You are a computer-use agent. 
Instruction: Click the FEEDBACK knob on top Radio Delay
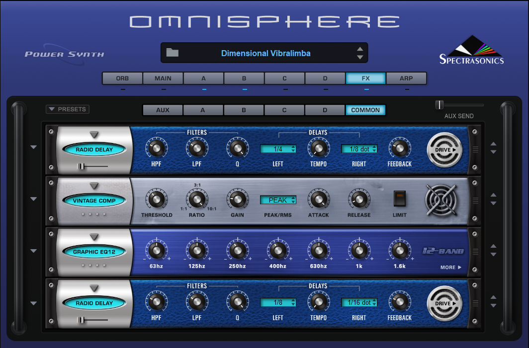[400, 148]
